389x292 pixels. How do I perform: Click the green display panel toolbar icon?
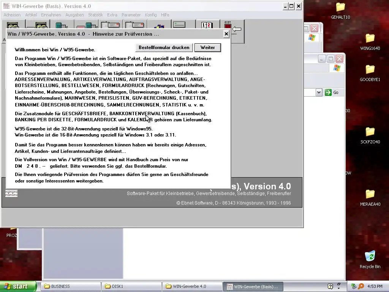[x=179, y=25]
